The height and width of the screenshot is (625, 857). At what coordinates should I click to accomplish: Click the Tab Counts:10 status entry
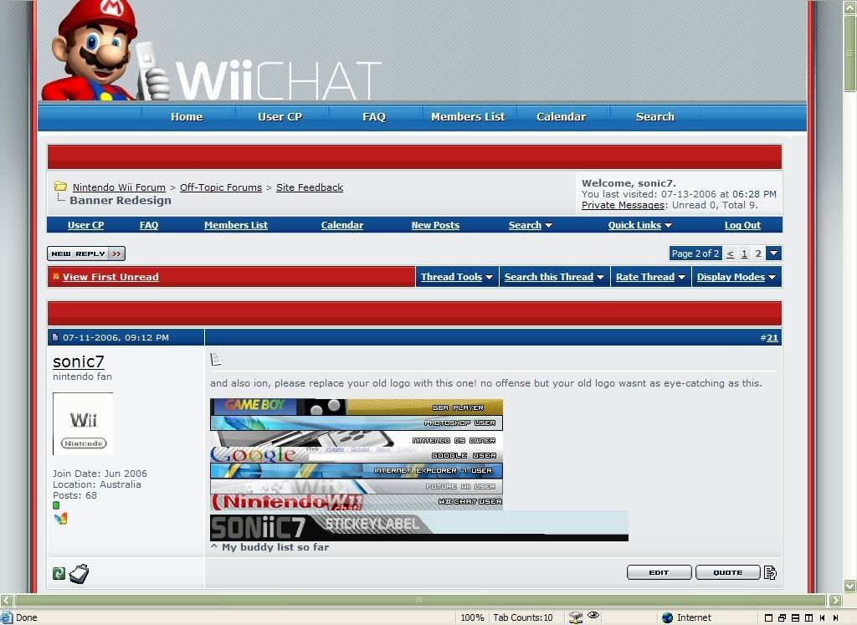[x=523, y=617]
